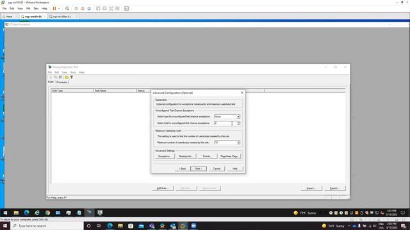Cancel the Advanced Configuration dialog
This screenshot has height=230, width=410.
tap(217, 169)
